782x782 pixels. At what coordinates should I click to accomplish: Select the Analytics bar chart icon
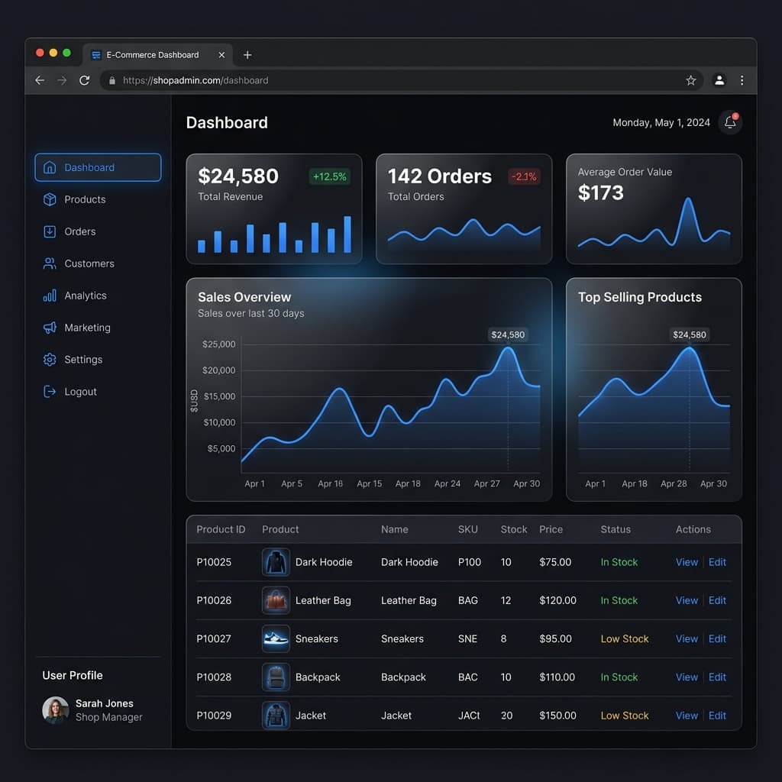[50, 296]
